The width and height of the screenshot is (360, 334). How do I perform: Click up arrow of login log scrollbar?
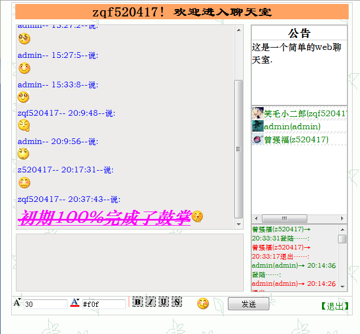pos(342,229)
